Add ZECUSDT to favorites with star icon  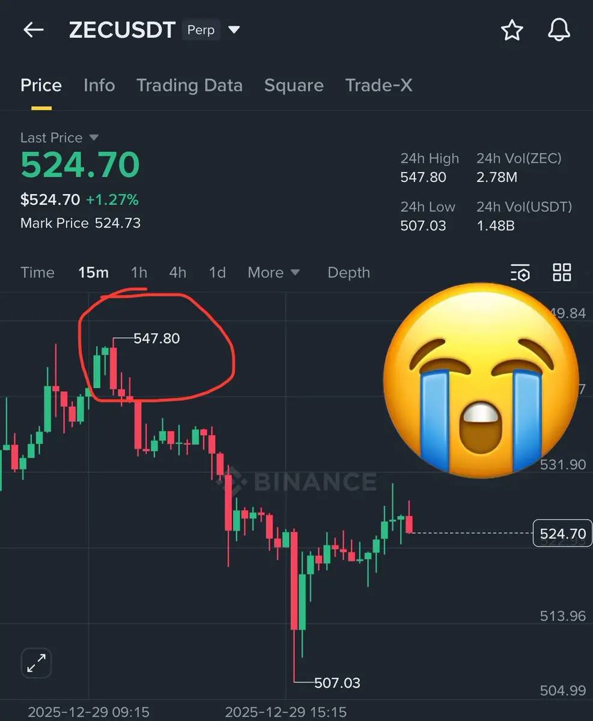[512, 29]
